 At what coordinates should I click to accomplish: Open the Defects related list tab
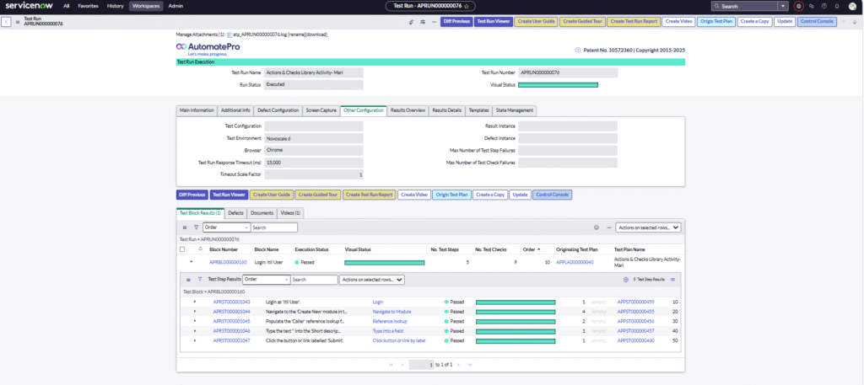coord(235,213)
